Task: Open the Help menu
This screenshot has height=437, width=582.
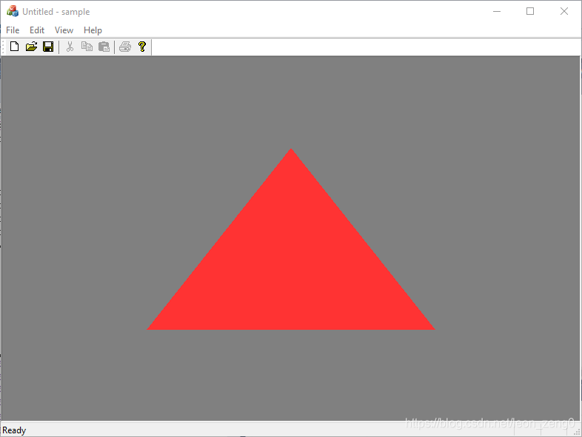Action: click(x=93, y=30)
